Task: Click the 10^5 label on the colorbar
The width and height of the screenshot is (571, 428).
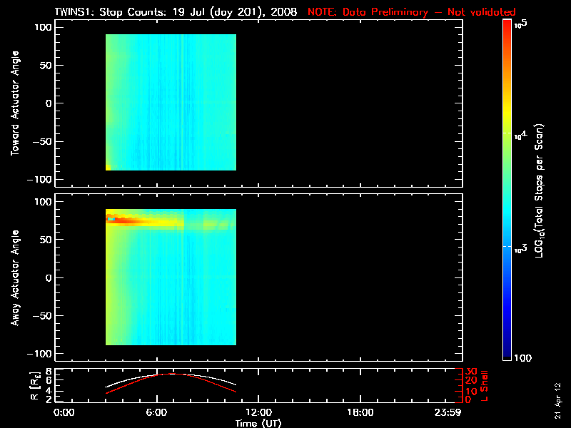Action: click(521, 24)
